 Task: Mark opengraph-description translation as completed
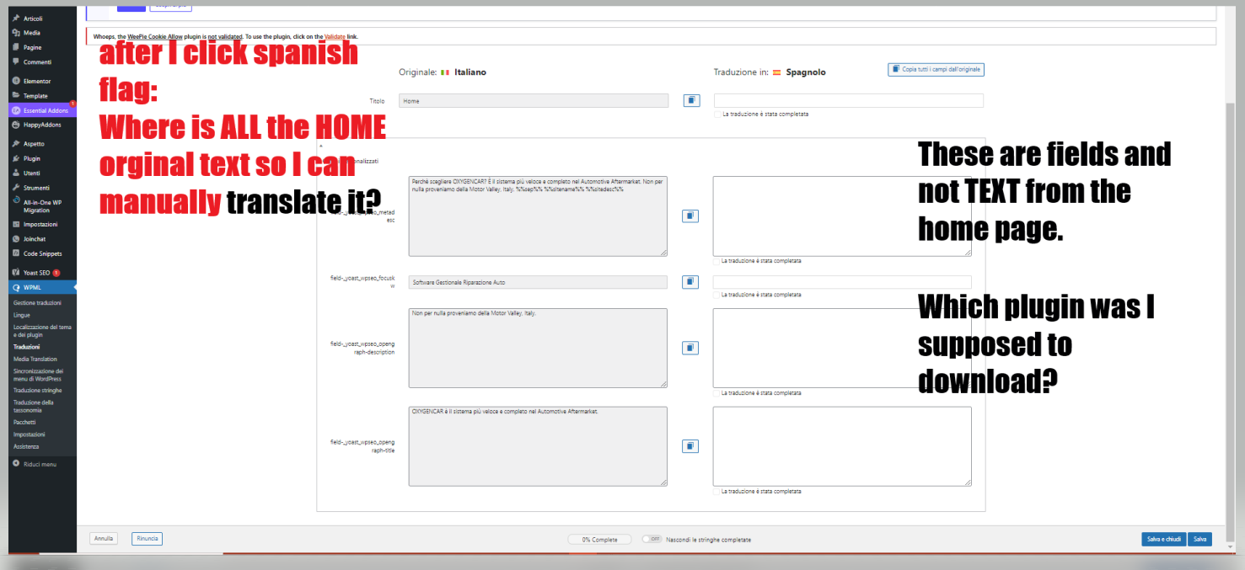(x=716, y=393)
